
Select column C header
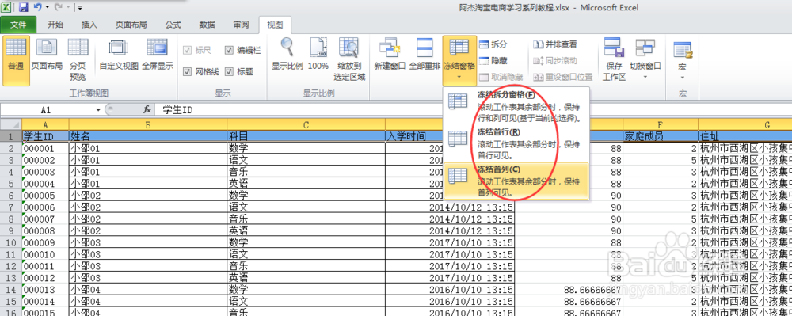(x=306, y=124)
